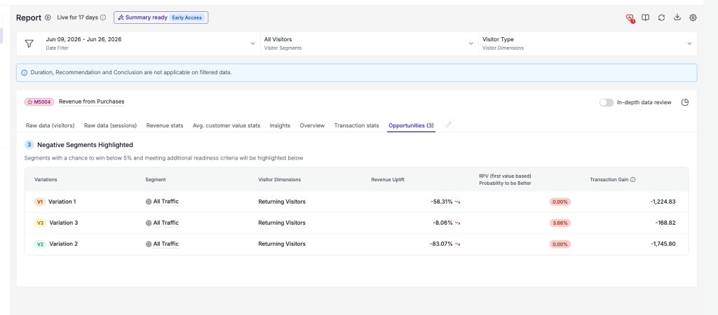Click Returning Visitors in Variation 1 row
The image size is (718, 315).
(x=282, y=202)
